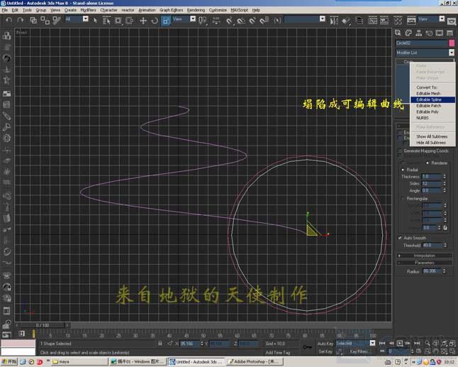Click the selection lock icon in status bar

[x=160, y=344]
